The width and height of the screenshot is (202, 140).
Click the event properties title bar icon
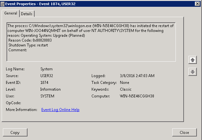(2, 4)
